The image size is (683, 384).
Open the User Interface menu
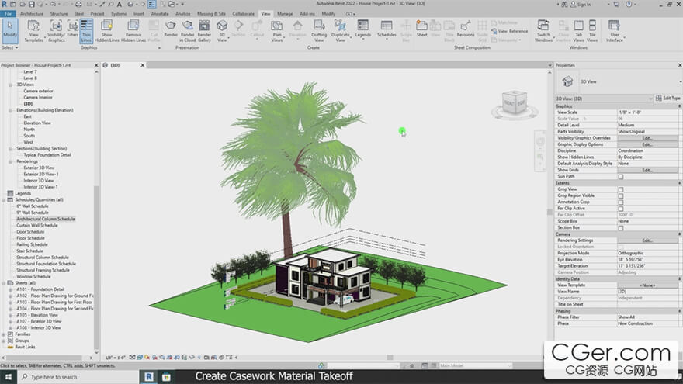pyautogui.click(x=615, y=30)
